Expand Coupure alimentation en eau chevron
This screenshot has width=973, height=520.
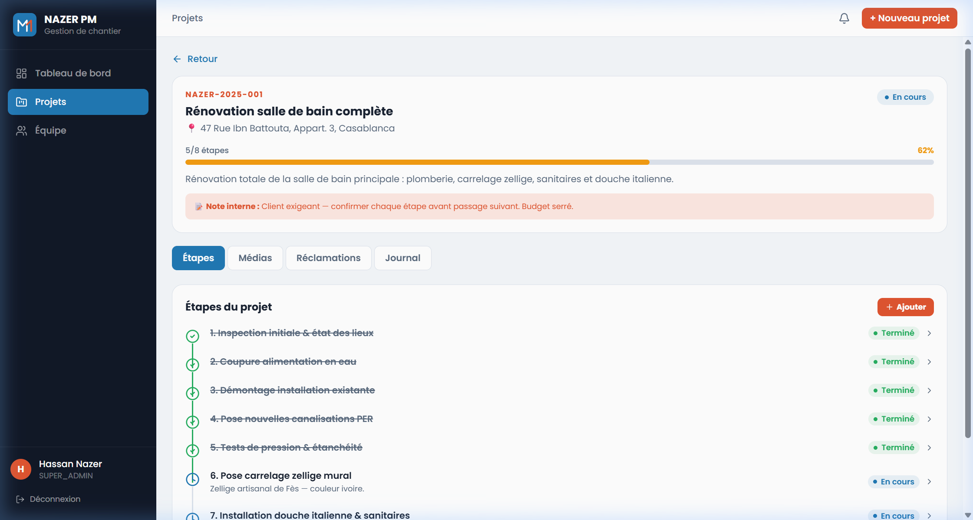click(929, 362)
